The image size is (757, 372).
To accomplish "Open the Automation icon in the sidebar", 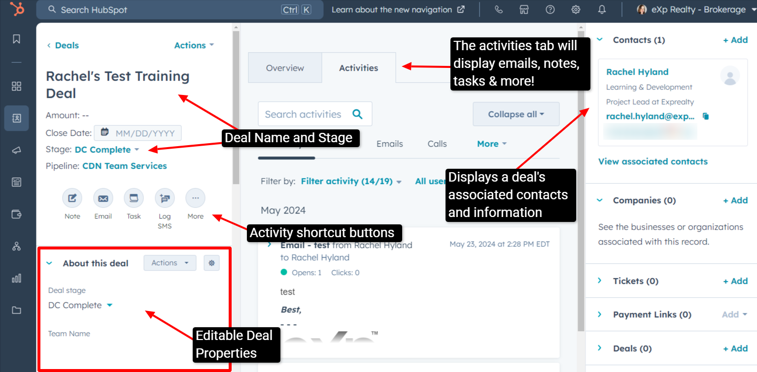I will [17, 247].
